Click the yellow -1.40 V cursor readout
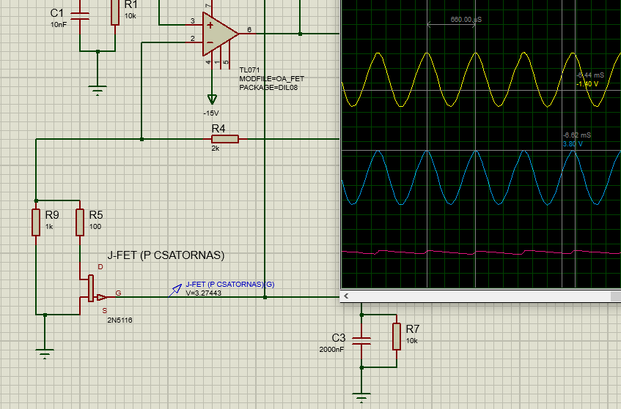The image size is (621, 409). pyautogui.click(x=587, y=84)
